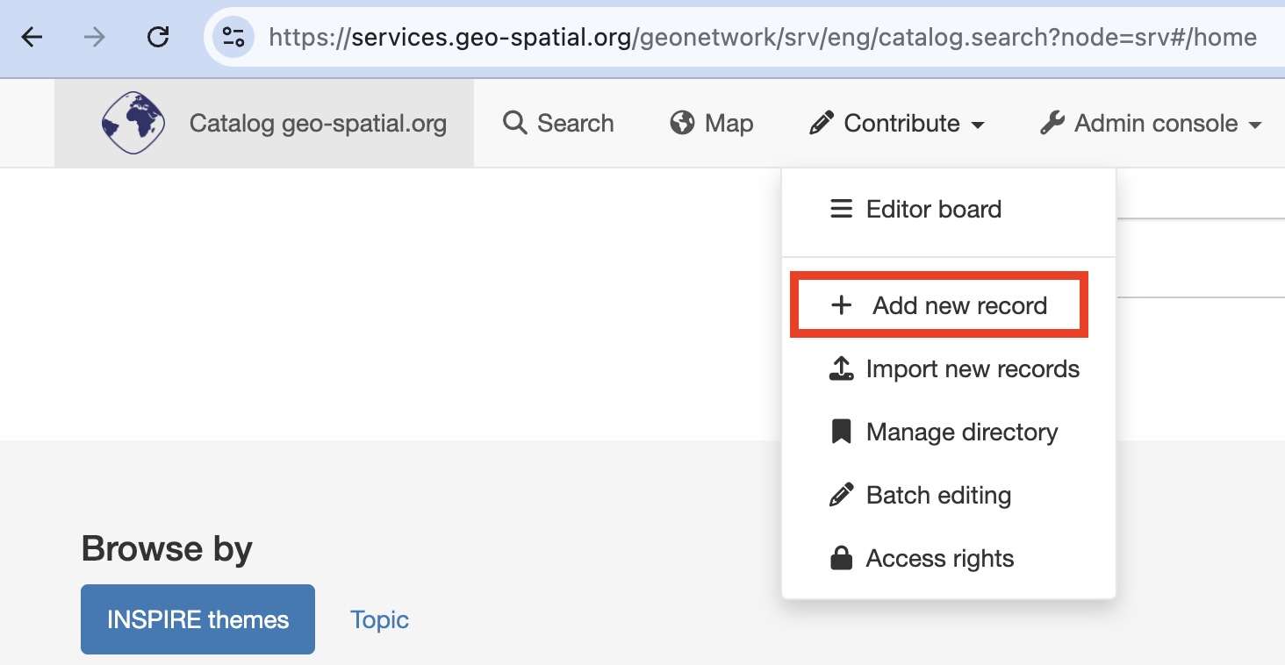The width and height of the screenshot is (1285, 665).
Task: Click the Editor board list icon
Action: click(x=841, y=209)
